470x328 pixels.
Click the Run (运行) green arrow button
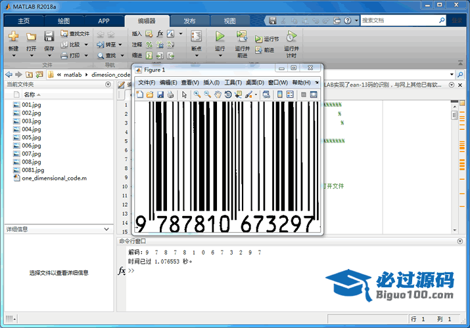point(220,37)
